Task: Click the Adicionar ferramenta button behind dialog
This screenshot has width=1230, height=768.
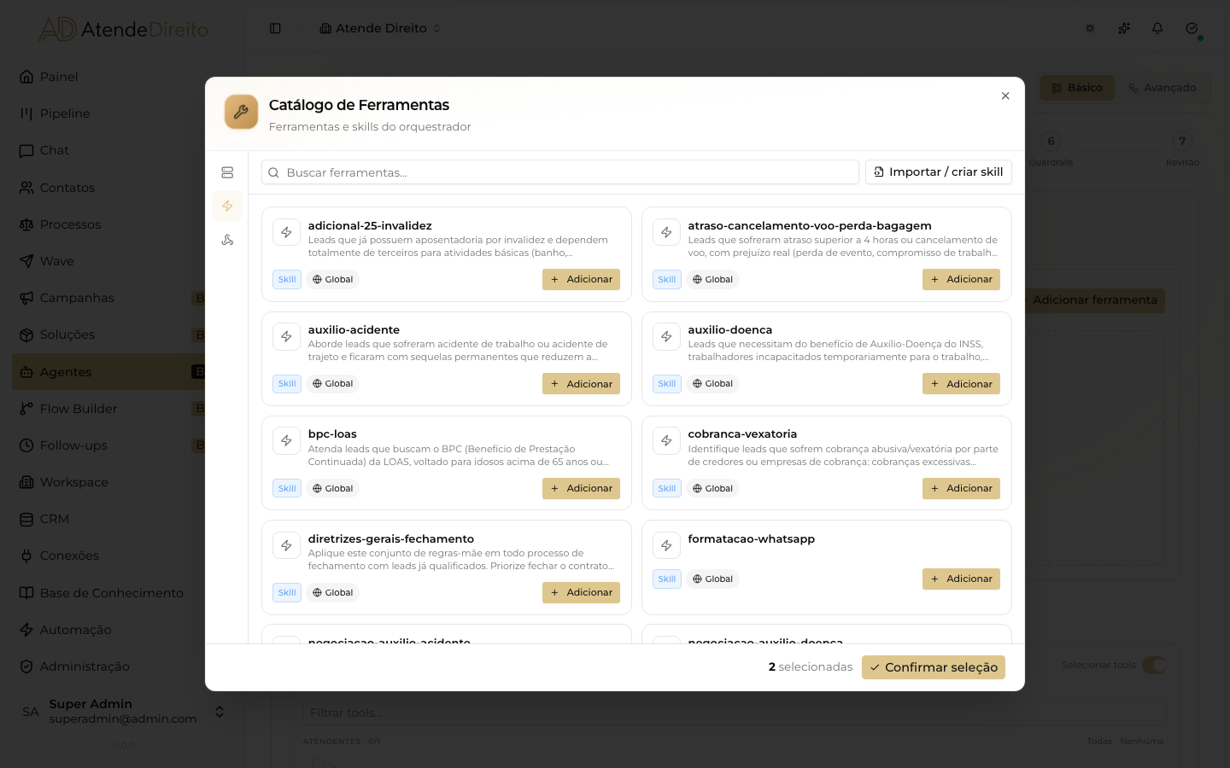Action: (x=1094, y=300)
